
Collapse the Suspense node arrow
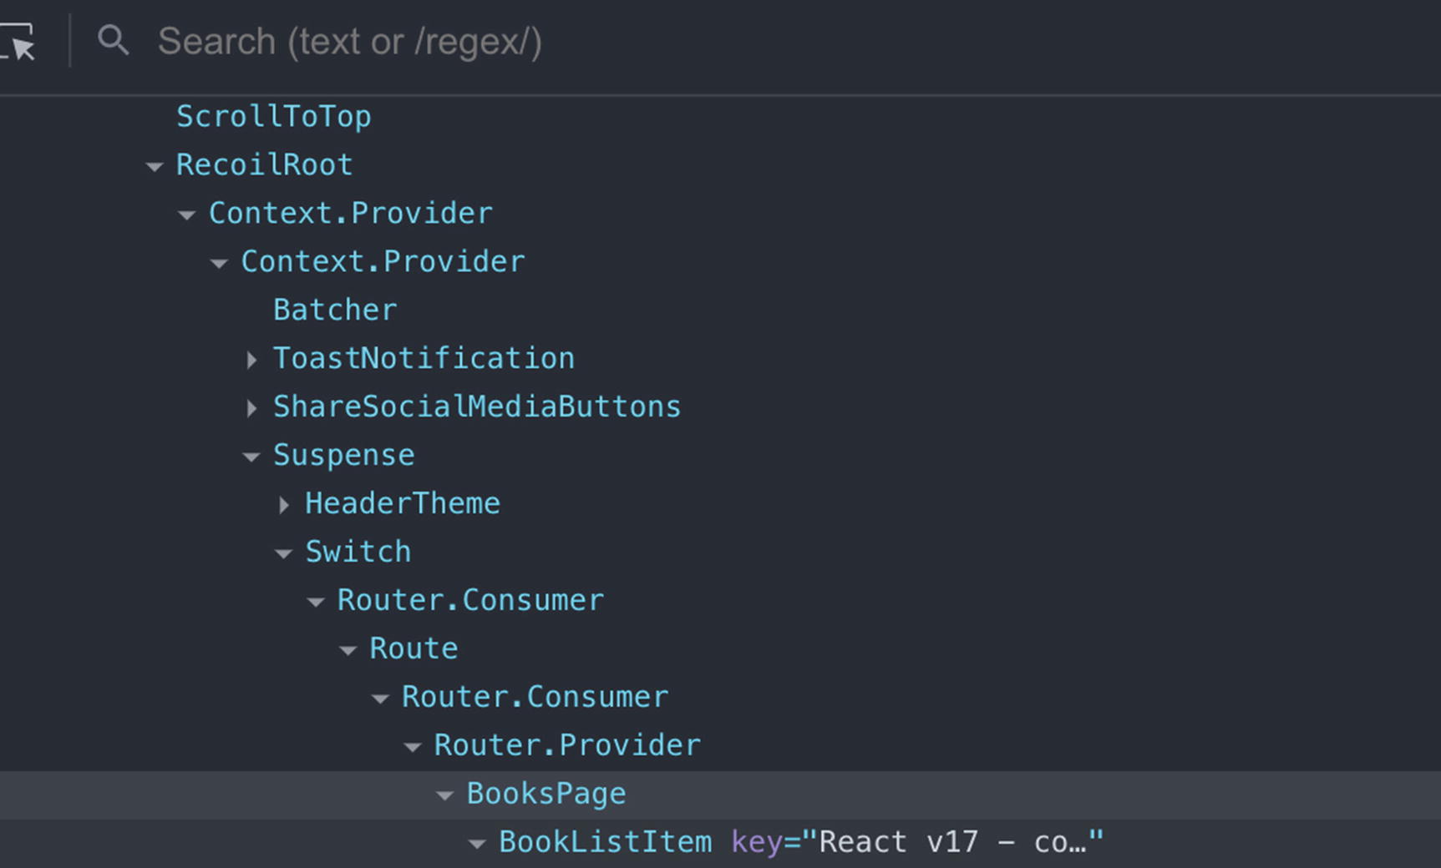251,457
